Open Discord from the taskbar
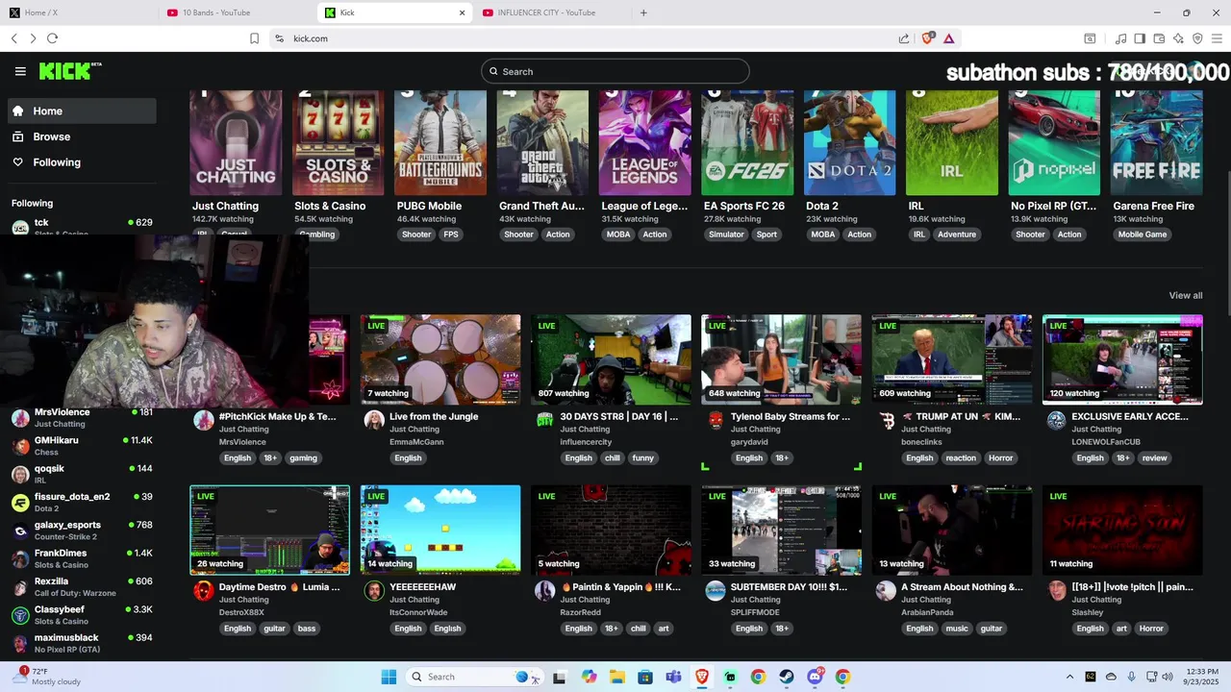Image resolution: width=1231 pixels, height=692 pixels. click(x=816, y=677)
